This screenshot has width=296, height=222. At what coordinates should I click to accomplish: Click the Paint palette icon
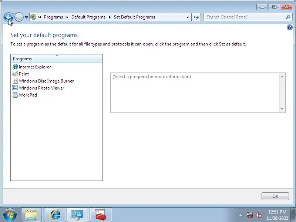click(15, 74)
